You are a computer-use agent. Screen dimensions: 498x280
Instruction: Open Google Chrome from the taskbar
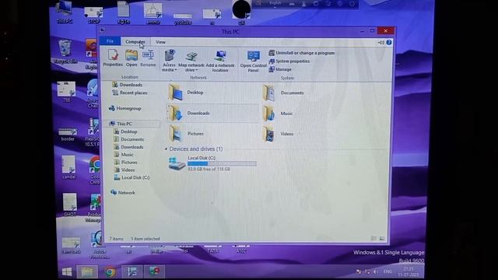click(110, 272)
